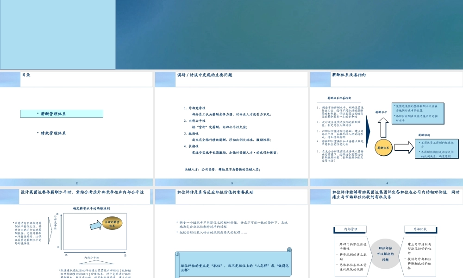463x278 pixels.
Task: Click the 职位评估是真实反应职位价值 slide title
Action: click(x=215, y=191)
